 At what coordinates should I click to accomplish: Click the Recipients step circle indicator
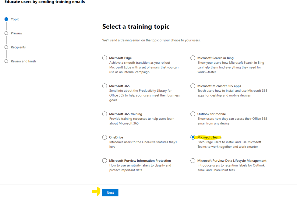(x=6, y=47)
